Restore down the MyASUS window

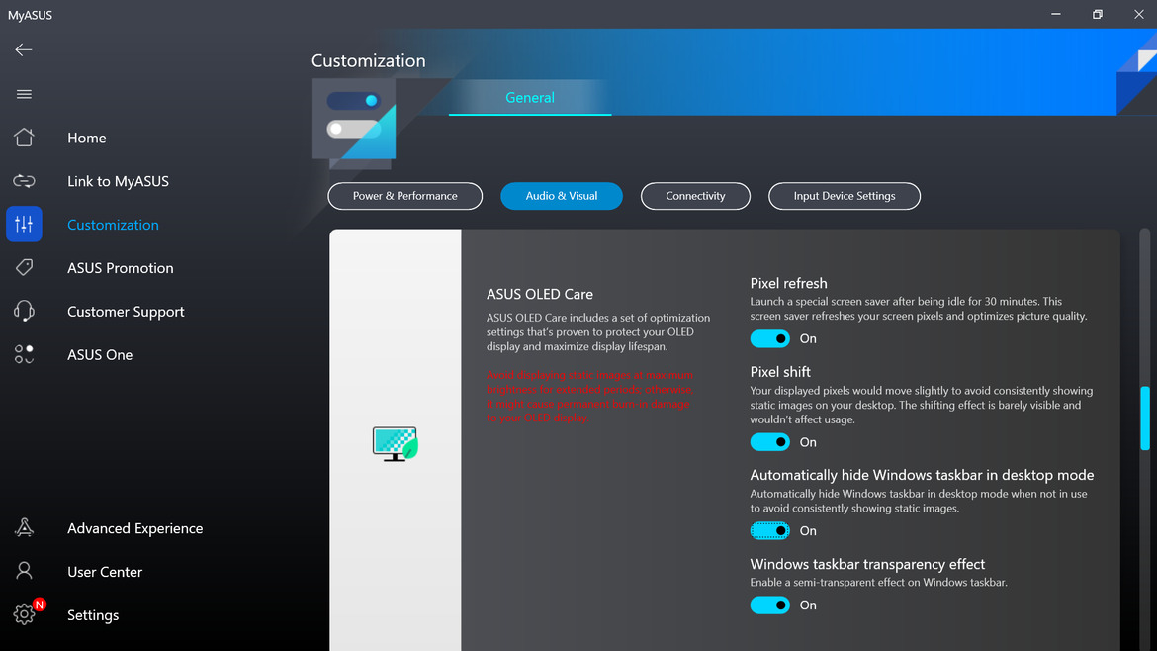coord(1098,14)
